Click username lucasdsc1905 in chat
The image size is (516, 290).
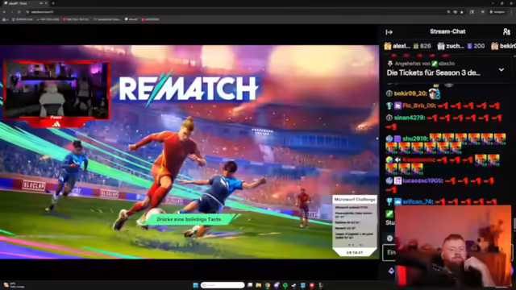coord(422,180)
